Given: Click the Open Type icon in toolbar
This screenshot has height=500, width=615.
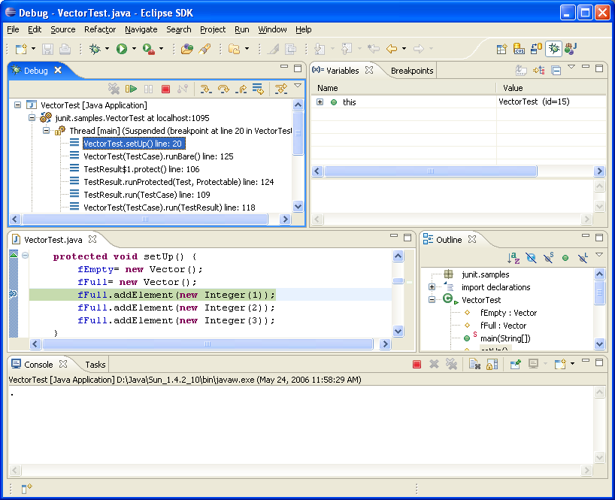Looking at the screenshot, I should (187, 49).
